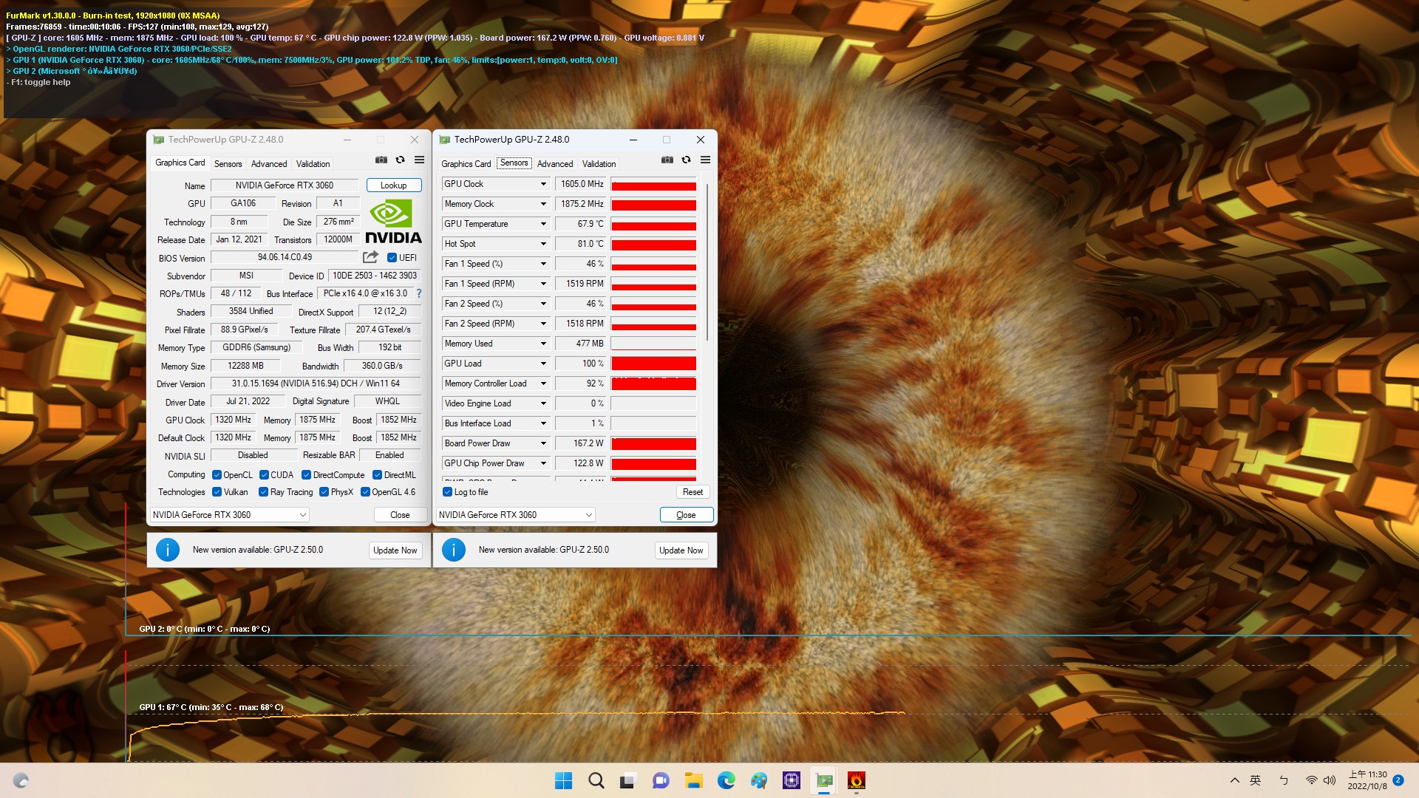Viewport: 1419px width, 798px height.
Task: Switch to Advanced tab in right GPU-Z window
Action: [x=555, y=164]
